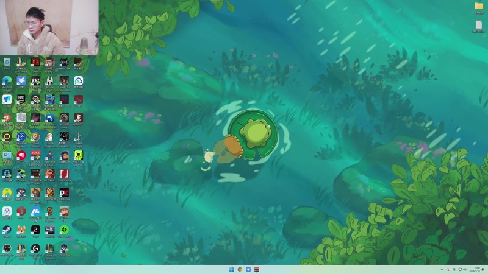Open the red Dota 2 desktop shortcut
Viewport: 488px width, 274px height.
click(78, 100)
